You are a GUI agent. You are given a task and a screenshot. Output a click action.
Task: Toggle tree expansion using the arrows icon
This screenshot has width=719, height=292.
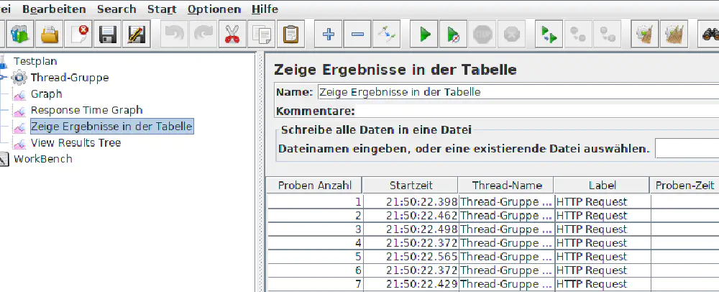[x=387, y=34]
